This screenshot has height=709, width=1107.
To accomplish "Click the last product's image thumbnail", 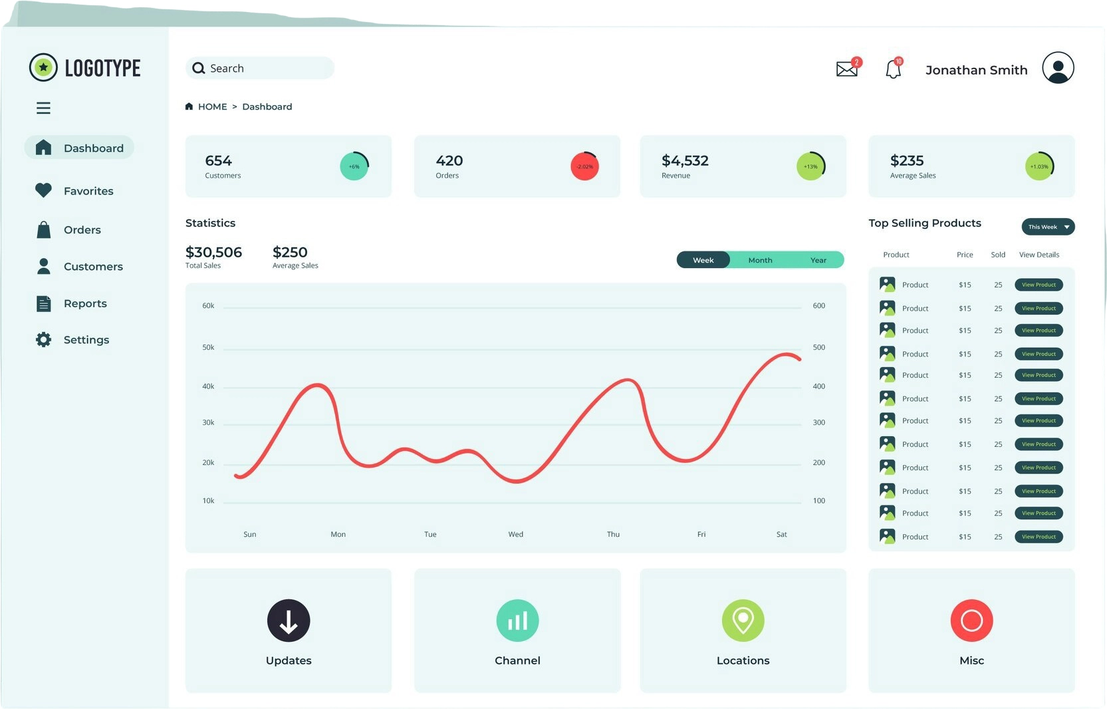I will 888,536.
